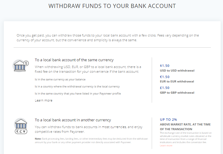Viewport: 223px width, 154px height.
Task: Click 'Is in the same currency as your balance'
Action: point(60,80)
